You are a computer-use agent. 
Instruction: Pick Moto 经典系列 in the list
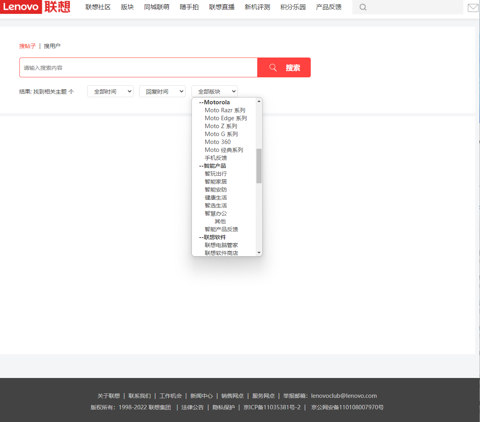(x=224, y=150)
